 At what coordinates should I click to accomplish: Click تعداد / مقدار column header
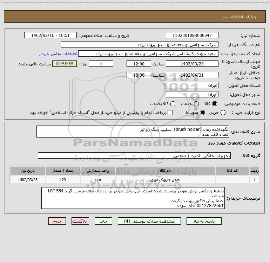click(x=63, y=171)
